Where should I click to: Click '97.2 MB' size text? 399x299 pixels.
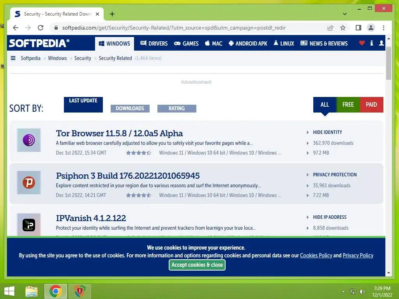[x=321, y=153]
